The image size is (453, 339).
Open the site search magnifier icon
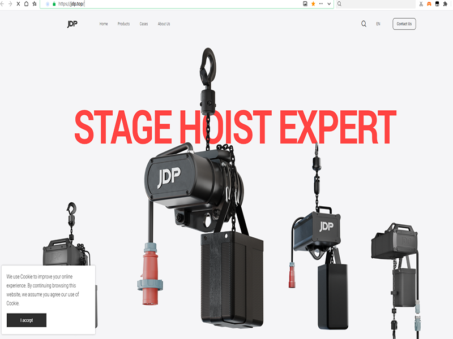[x=364, y=24]
